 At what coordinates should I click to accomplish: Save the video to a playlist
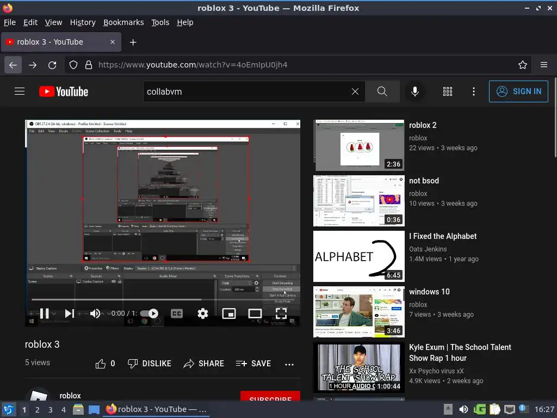coord(253,364)
